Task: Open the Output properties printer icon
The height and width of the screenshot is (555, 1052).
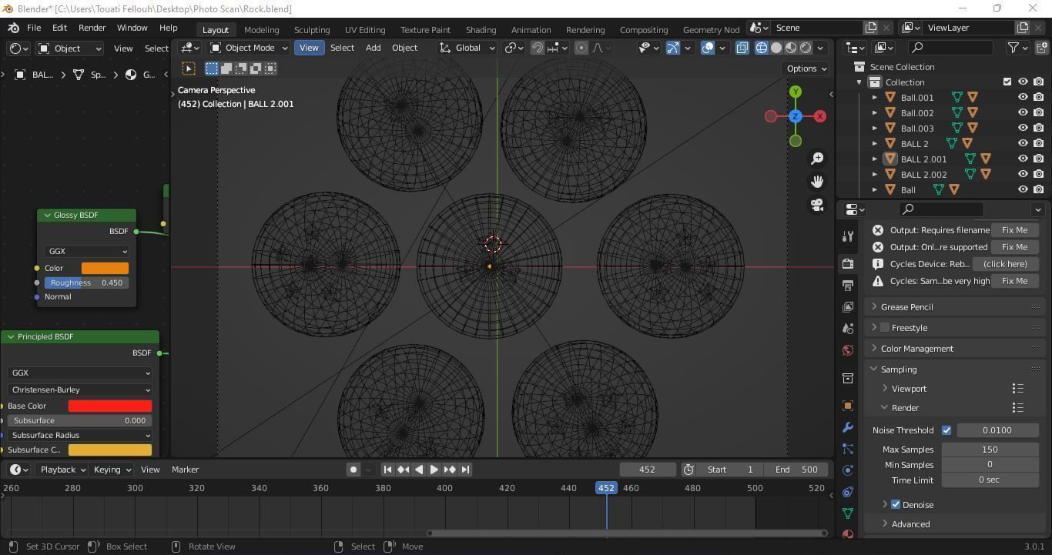Action: [848, 286]
